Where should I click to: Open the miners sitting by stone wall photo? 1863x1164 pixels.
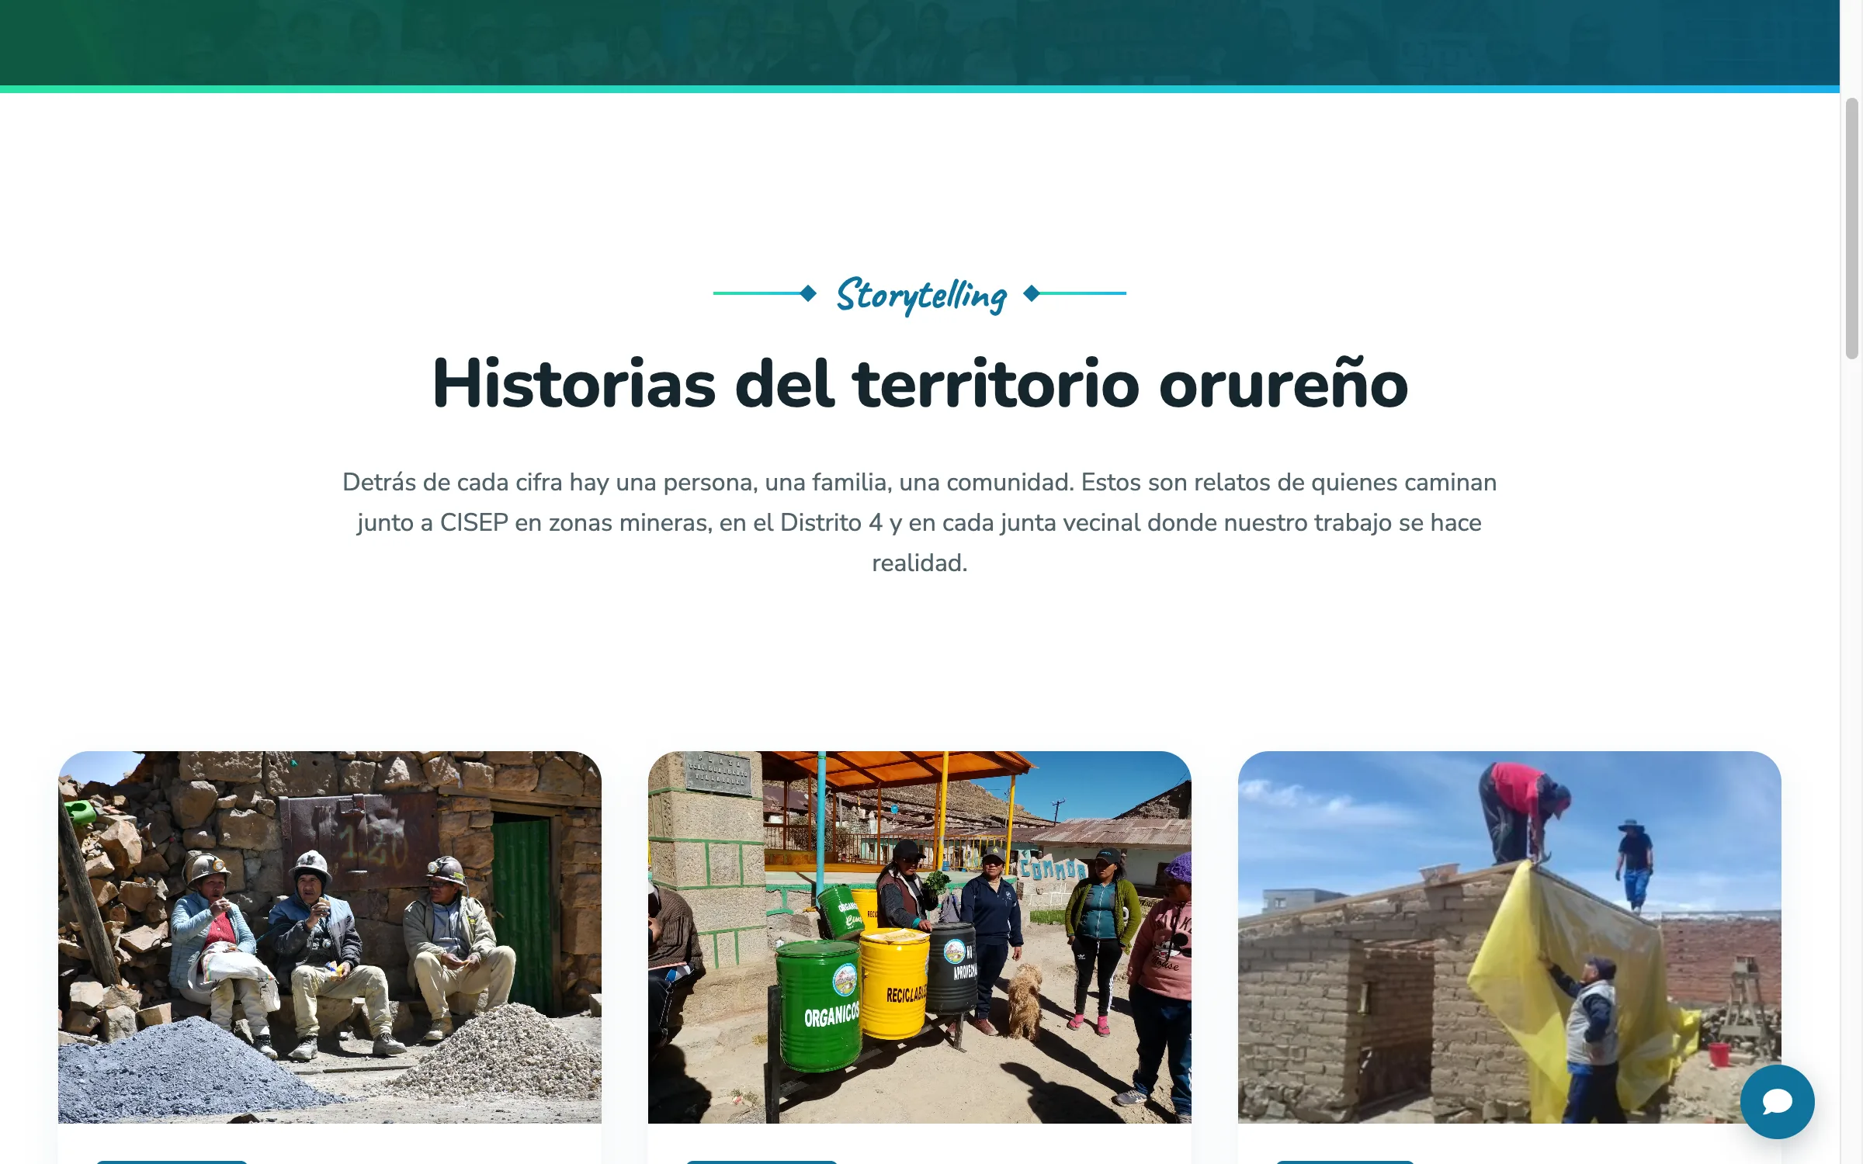click(330, 937)
